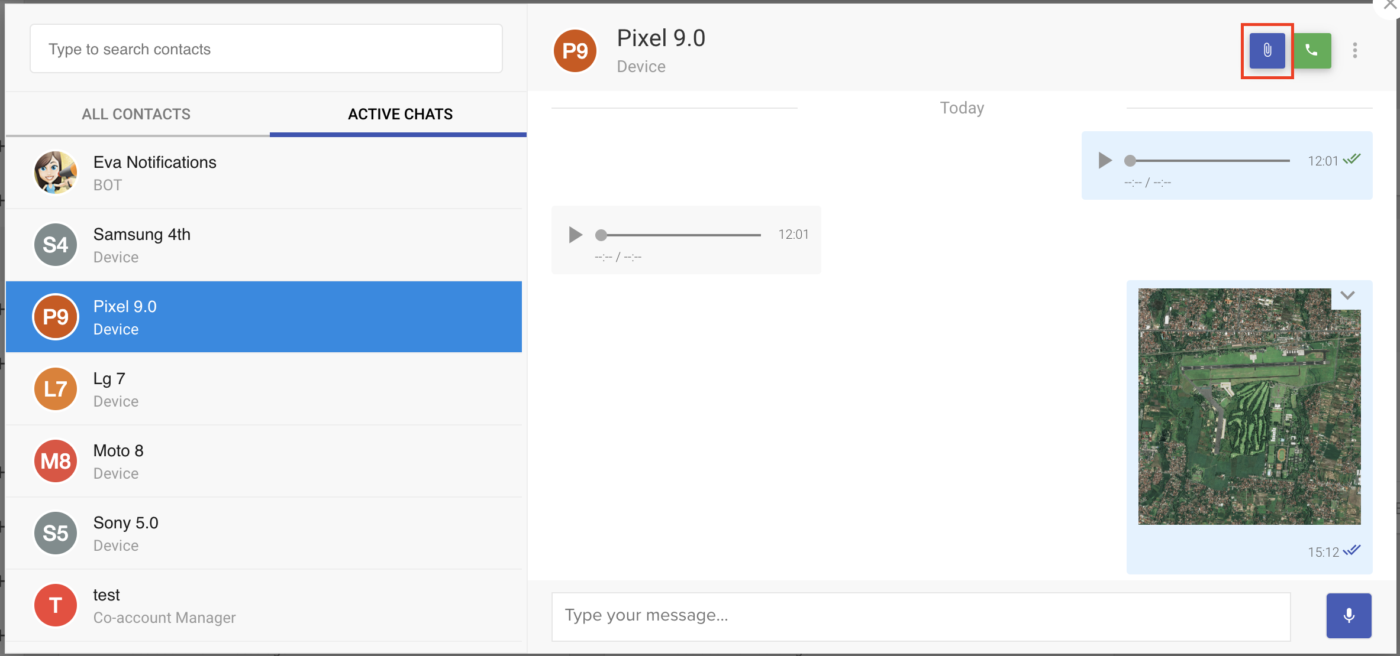The height and width of the screenshot is (656, 1400).
Task: Open the three-dot more options menu
Action: [1354, 50]
